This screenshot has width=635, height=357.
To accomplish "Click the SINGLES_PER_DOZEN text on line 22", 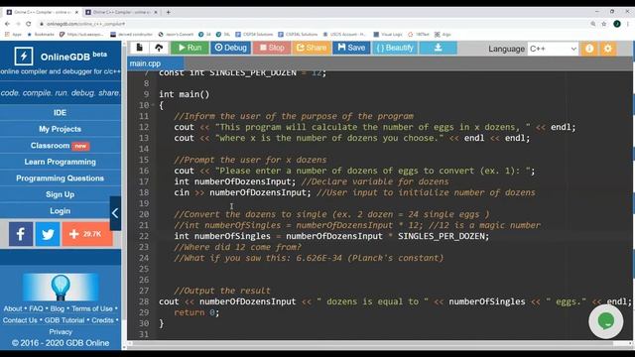I will coord(441,236).
